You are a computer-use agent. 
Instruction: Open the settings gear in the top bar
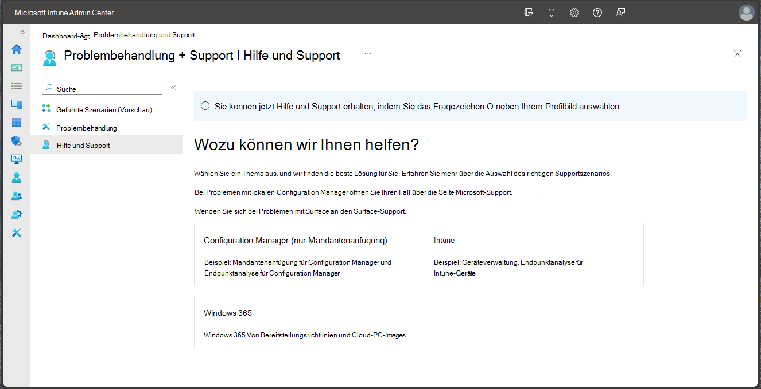[574, 13]
